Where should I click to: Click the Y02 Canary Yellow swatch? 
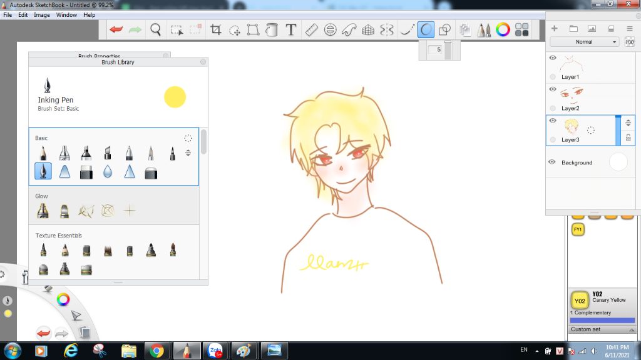click(x=579, y=301)
